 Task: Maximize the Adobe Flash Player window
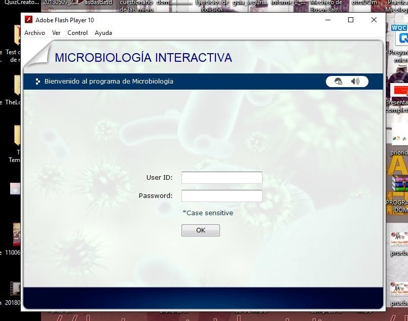click(x=351, y=20)
